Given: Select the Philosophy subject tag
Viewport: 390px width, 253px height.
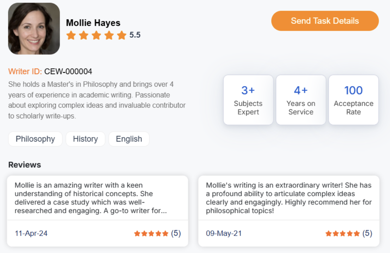Looking at the screenshot, I should tap(35, 139).
